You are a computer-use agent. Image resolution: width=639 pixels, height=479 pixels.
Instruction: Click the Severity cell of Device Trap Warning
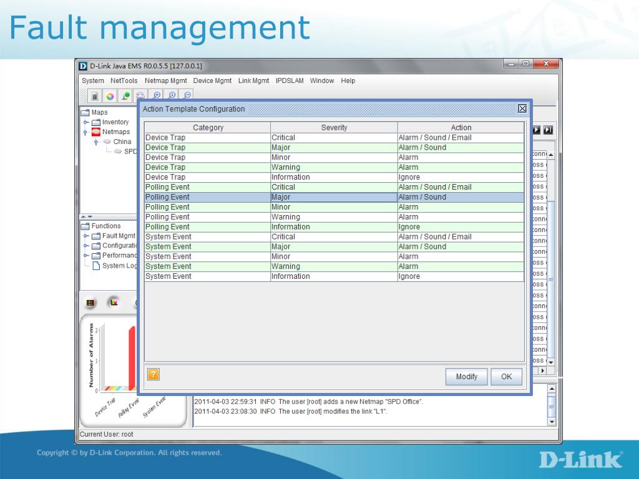click(x=334, y=167)
